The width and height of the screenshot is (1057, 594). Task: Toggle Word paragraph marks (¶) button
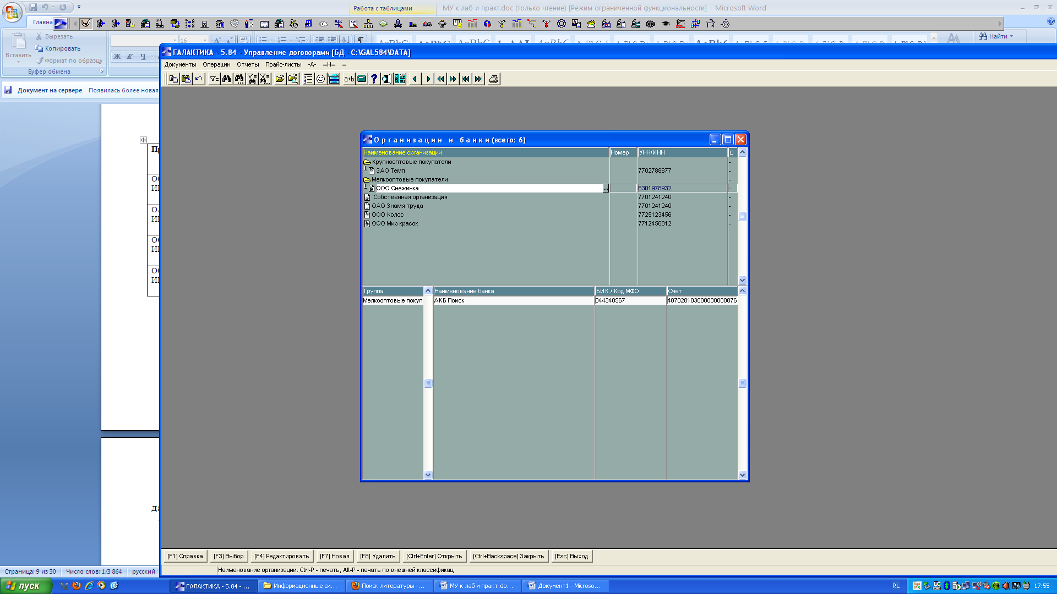pos(360,40)
